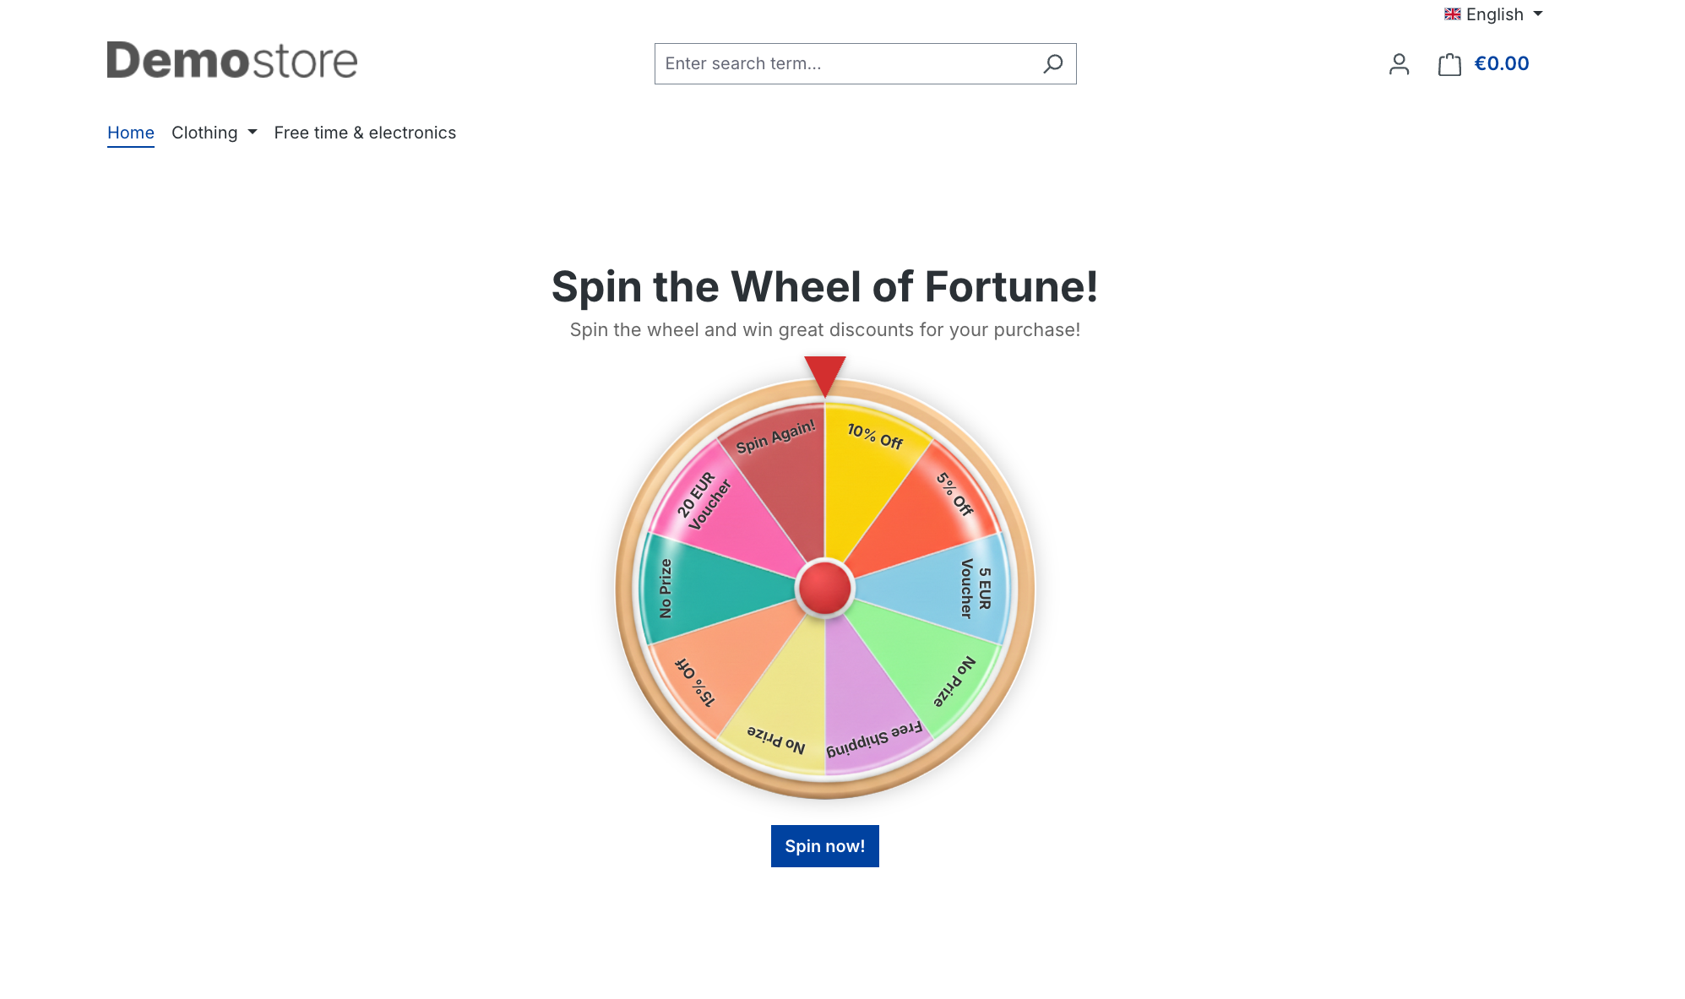1685x999 pixels.
Task: Click inside the search input field
Action: pos(845,63)
